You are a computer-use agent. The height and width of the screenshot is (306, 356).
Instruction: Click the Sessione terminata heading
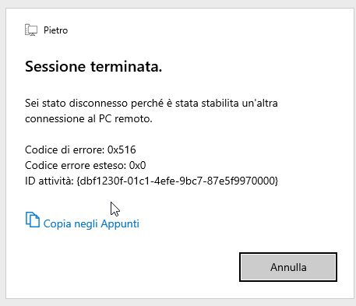coord(93,66)
